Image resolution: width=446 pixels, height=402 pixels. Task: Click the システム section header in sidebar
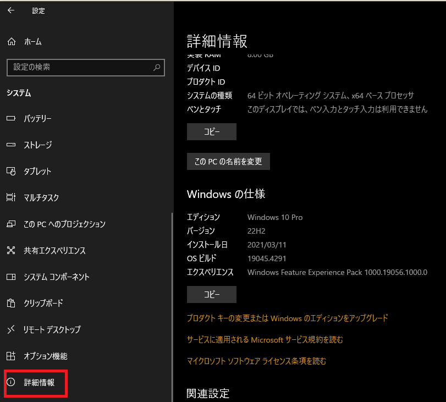point(19,93)
